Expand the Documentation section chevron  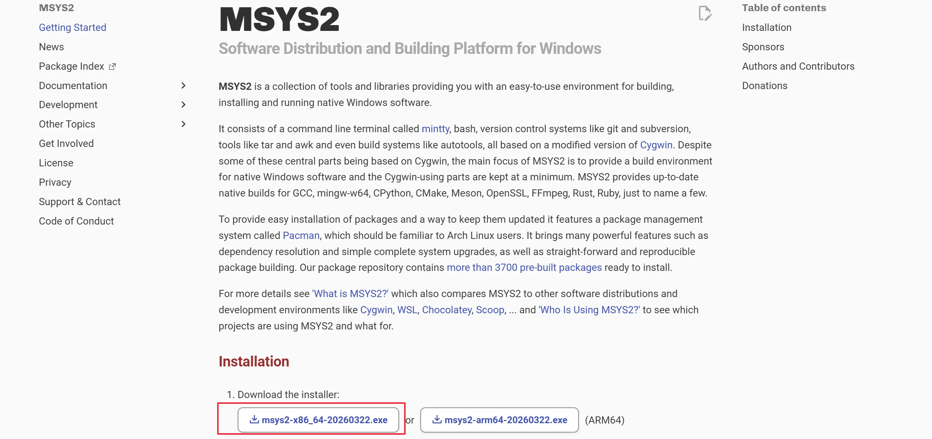tap(183, 86)
